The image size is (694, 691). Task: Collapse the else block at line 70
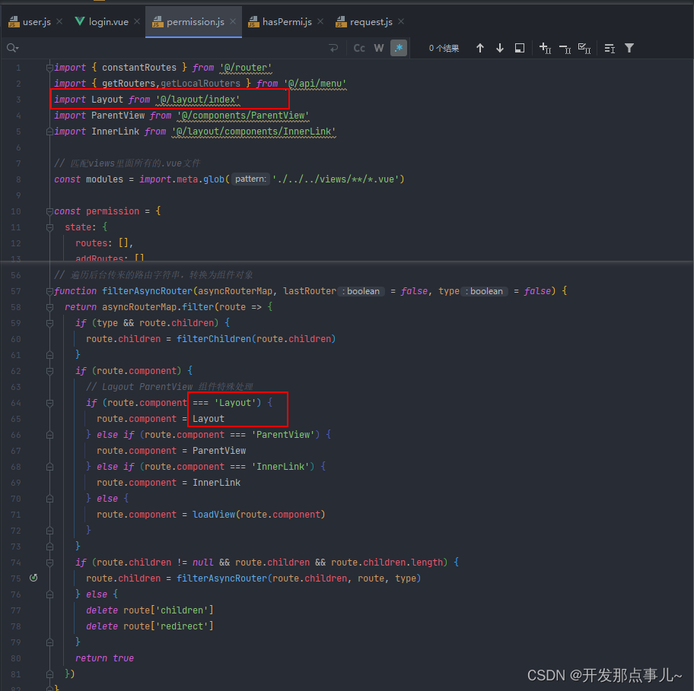49,499
